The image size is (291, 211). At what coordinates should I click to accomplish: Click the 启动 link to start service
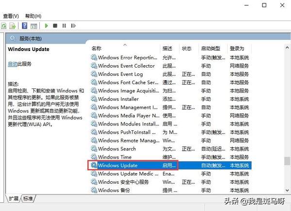tap(13, 64)
